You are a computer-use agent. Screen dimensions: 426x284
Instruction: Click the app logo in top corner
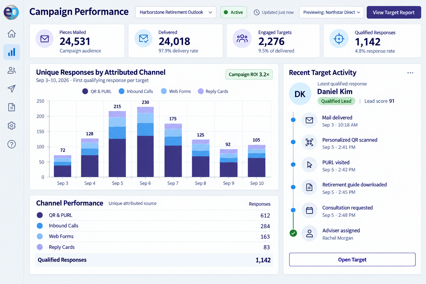(x=11, y=12)
